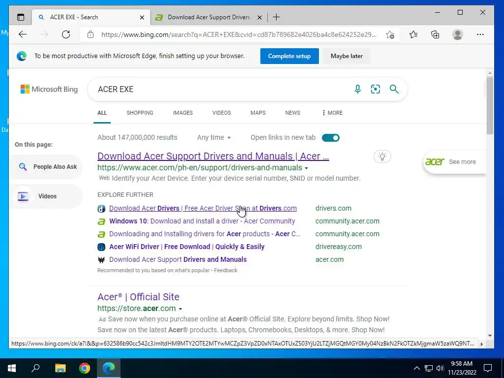Switch to IMAGES results tab

pyautogui.click(x=183, y=113)
